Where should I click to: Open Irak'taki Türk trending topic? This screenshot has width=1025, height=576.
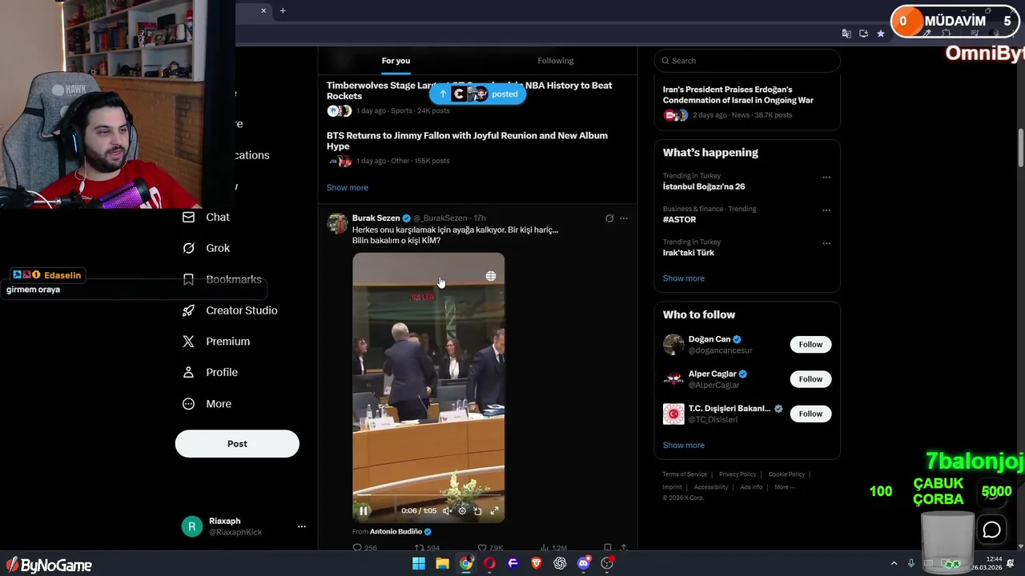689,253
